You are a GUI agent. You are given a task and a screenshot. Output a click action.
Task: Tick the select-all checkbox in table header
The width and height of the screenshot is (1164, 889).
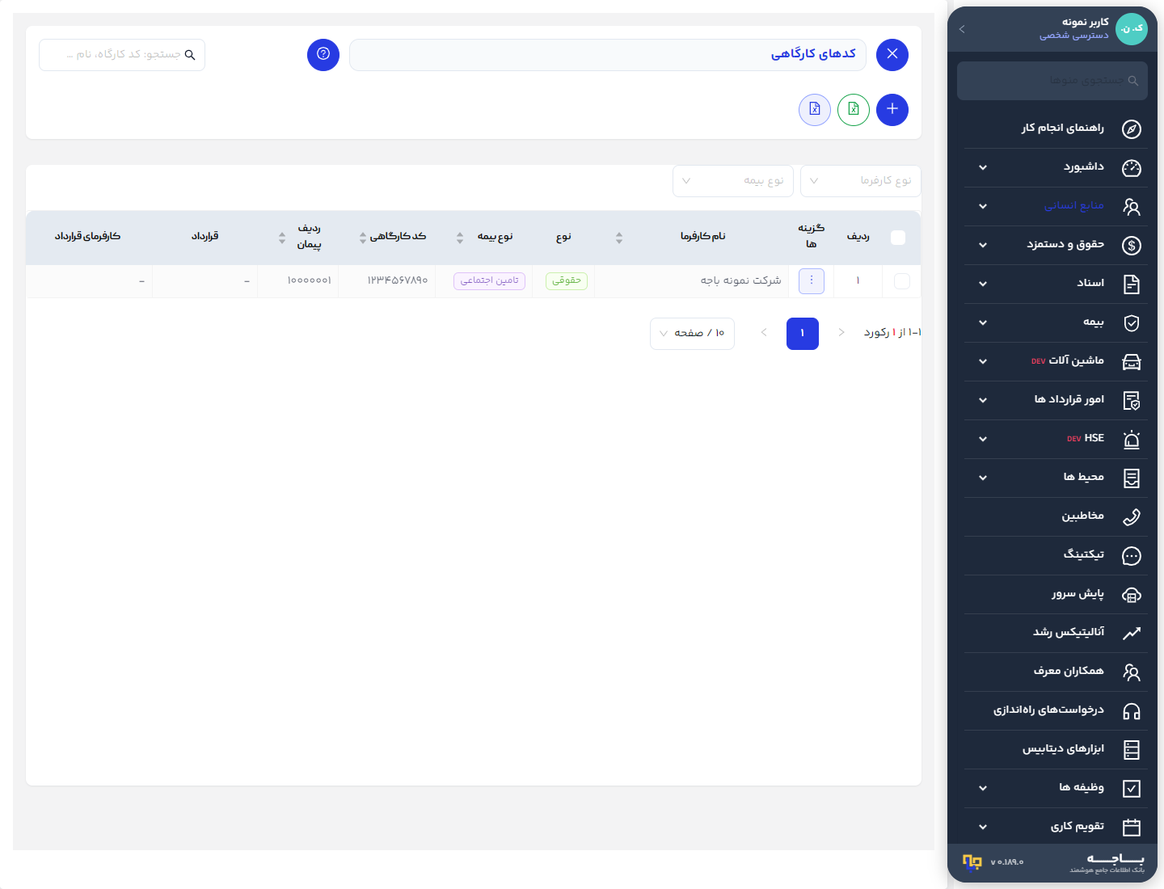(898, 237)
